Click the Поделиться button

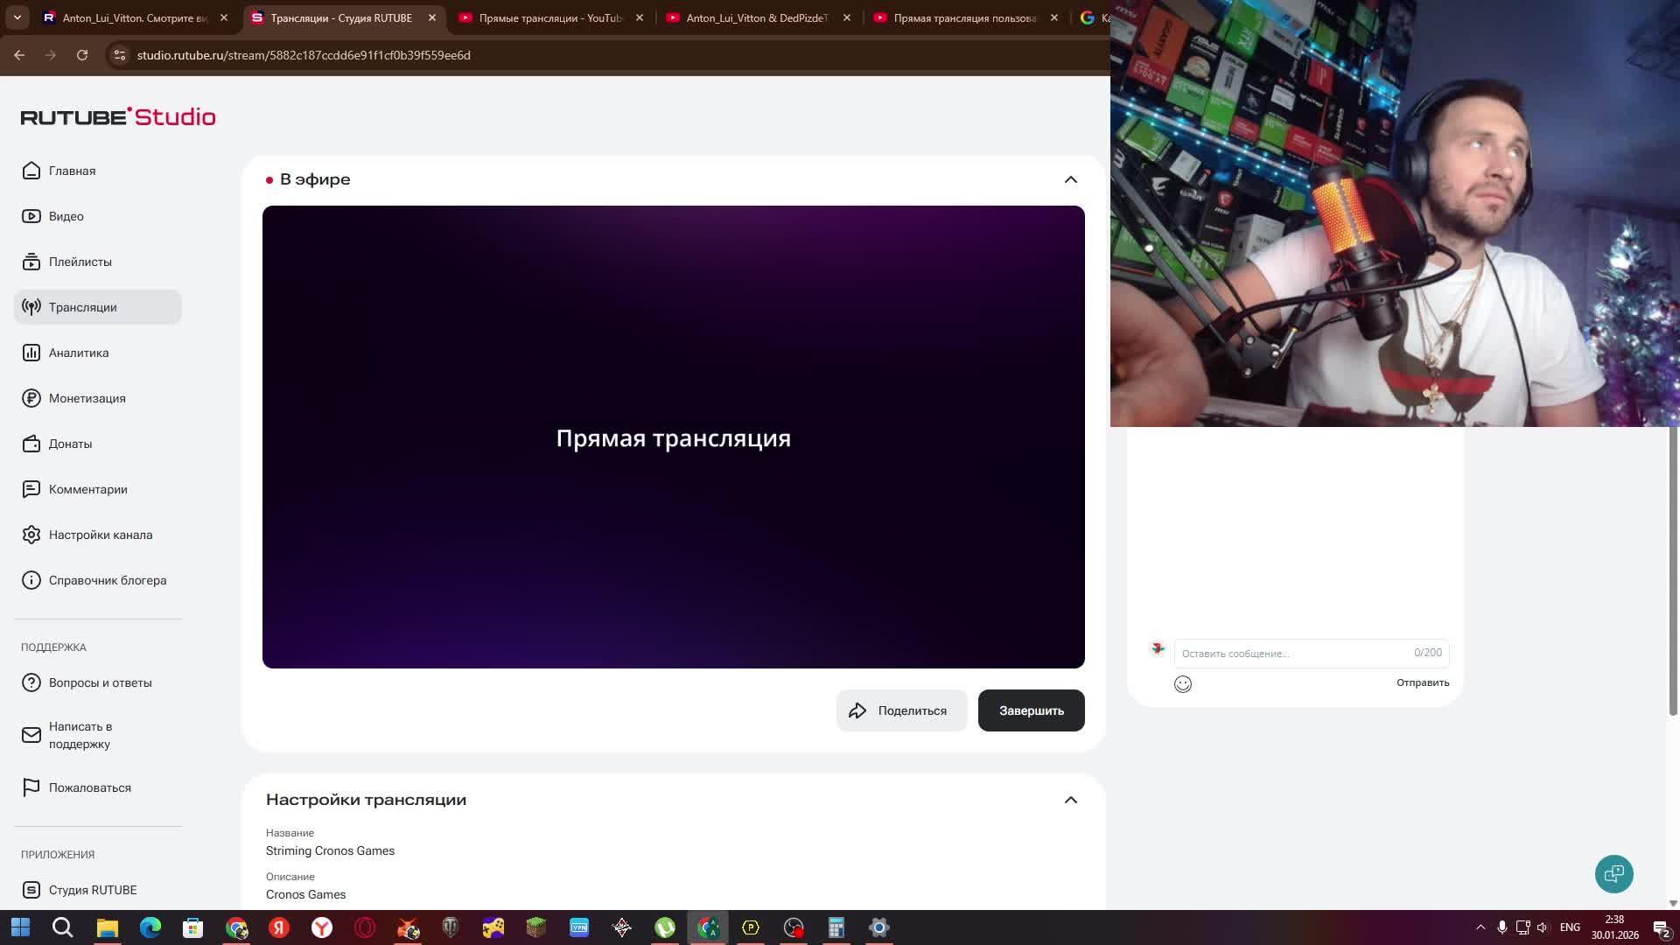tap(901, 710)
